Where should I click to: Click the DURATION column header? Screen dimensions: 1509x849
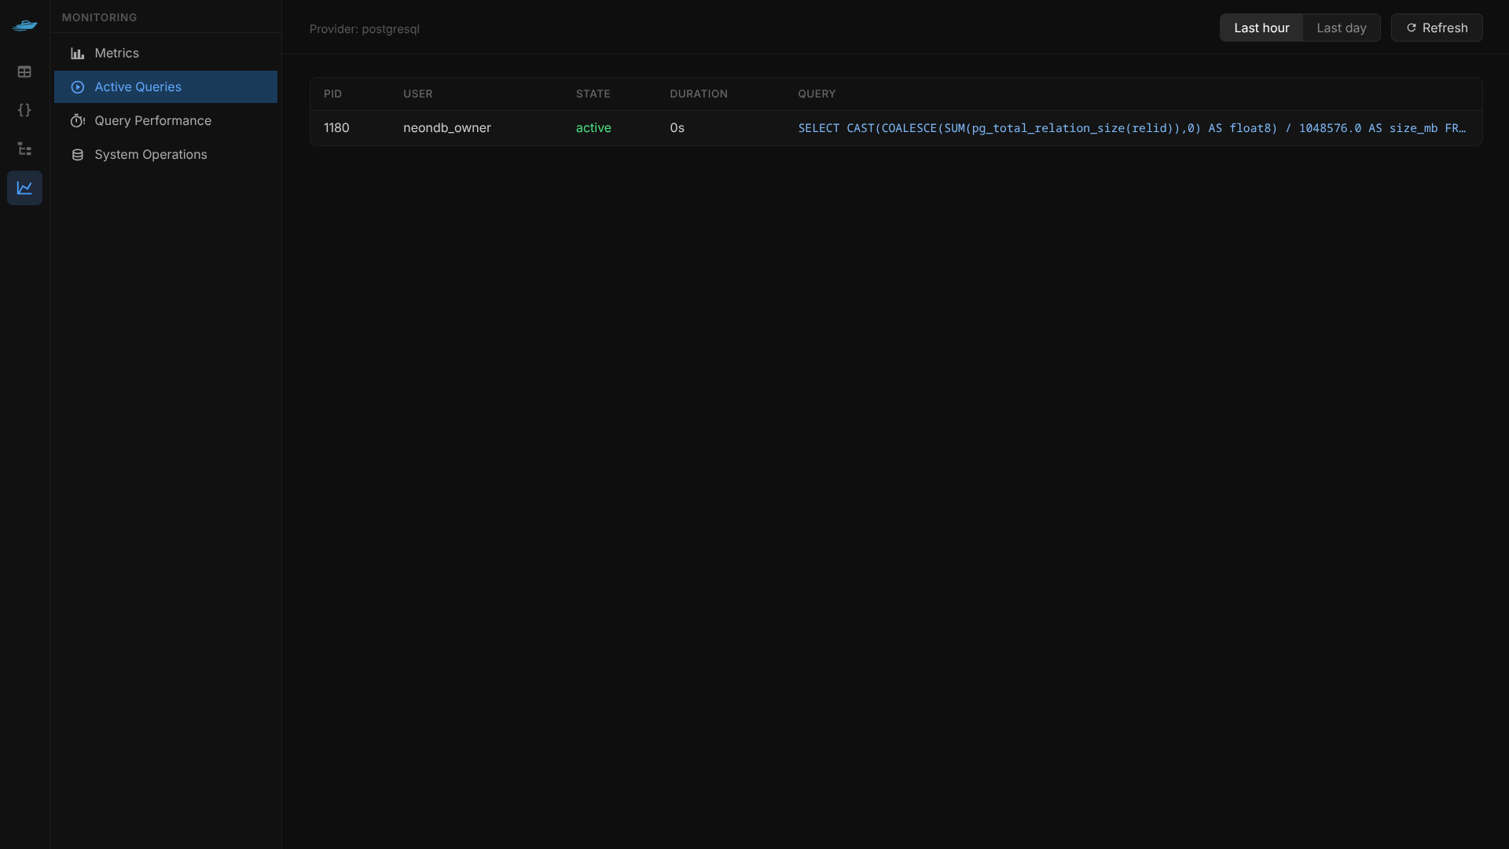point(698,94)
